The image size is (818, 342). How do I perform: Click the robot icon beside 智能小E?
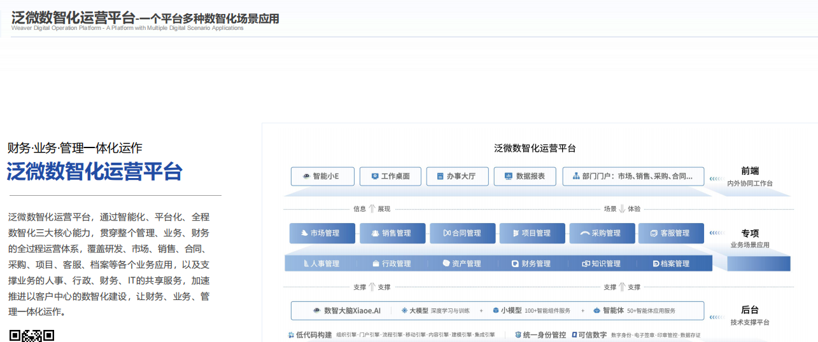tap(306, 176)
